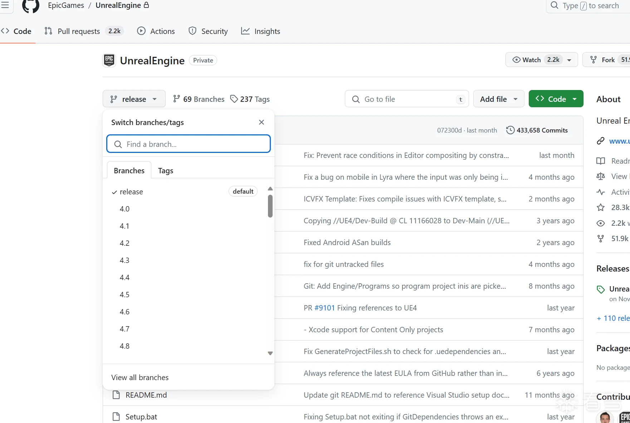Switch to branch 4.4

184,278
